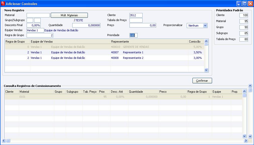
Task: Click the Grupo code box
Action: (x=30, y=20)
